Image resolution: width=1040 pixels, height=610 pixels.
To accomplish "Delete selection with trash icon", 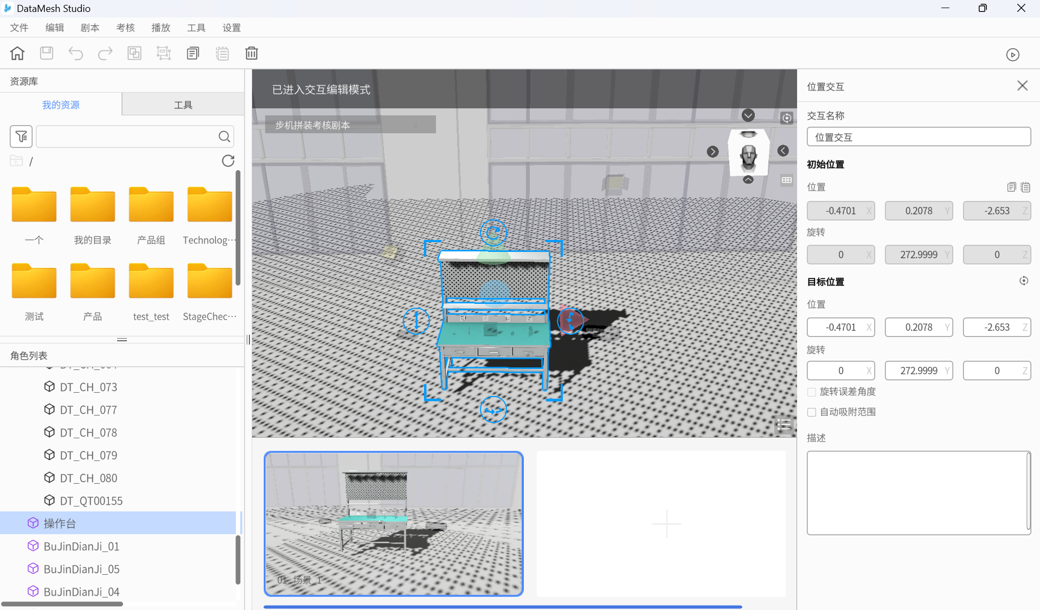I will (252, 53).
